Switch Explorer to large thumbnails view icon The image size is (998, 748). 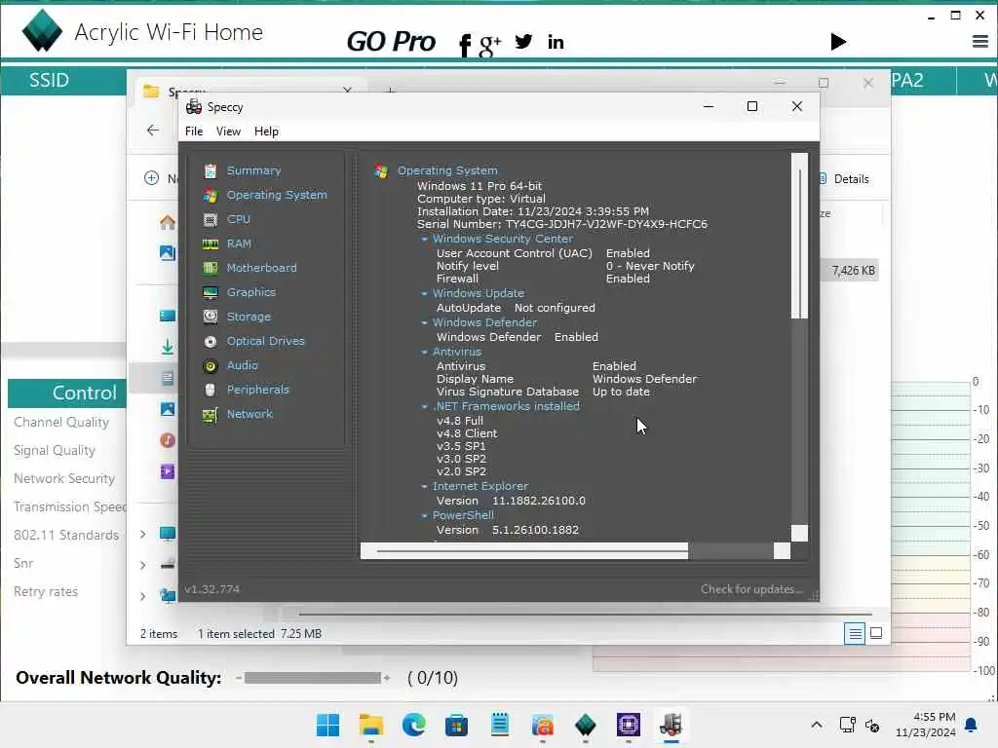[876, 633]
